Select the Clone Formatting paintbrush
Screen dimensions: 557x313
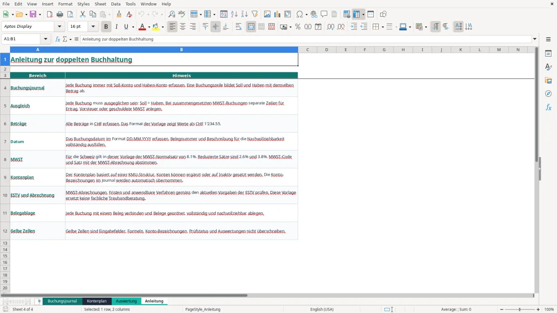click(x=119, y=14)
